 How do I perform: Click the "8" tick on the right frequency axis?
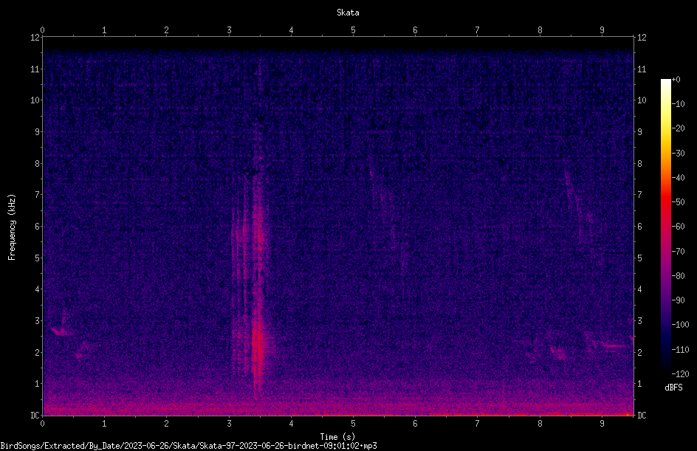tap(639, 164)
